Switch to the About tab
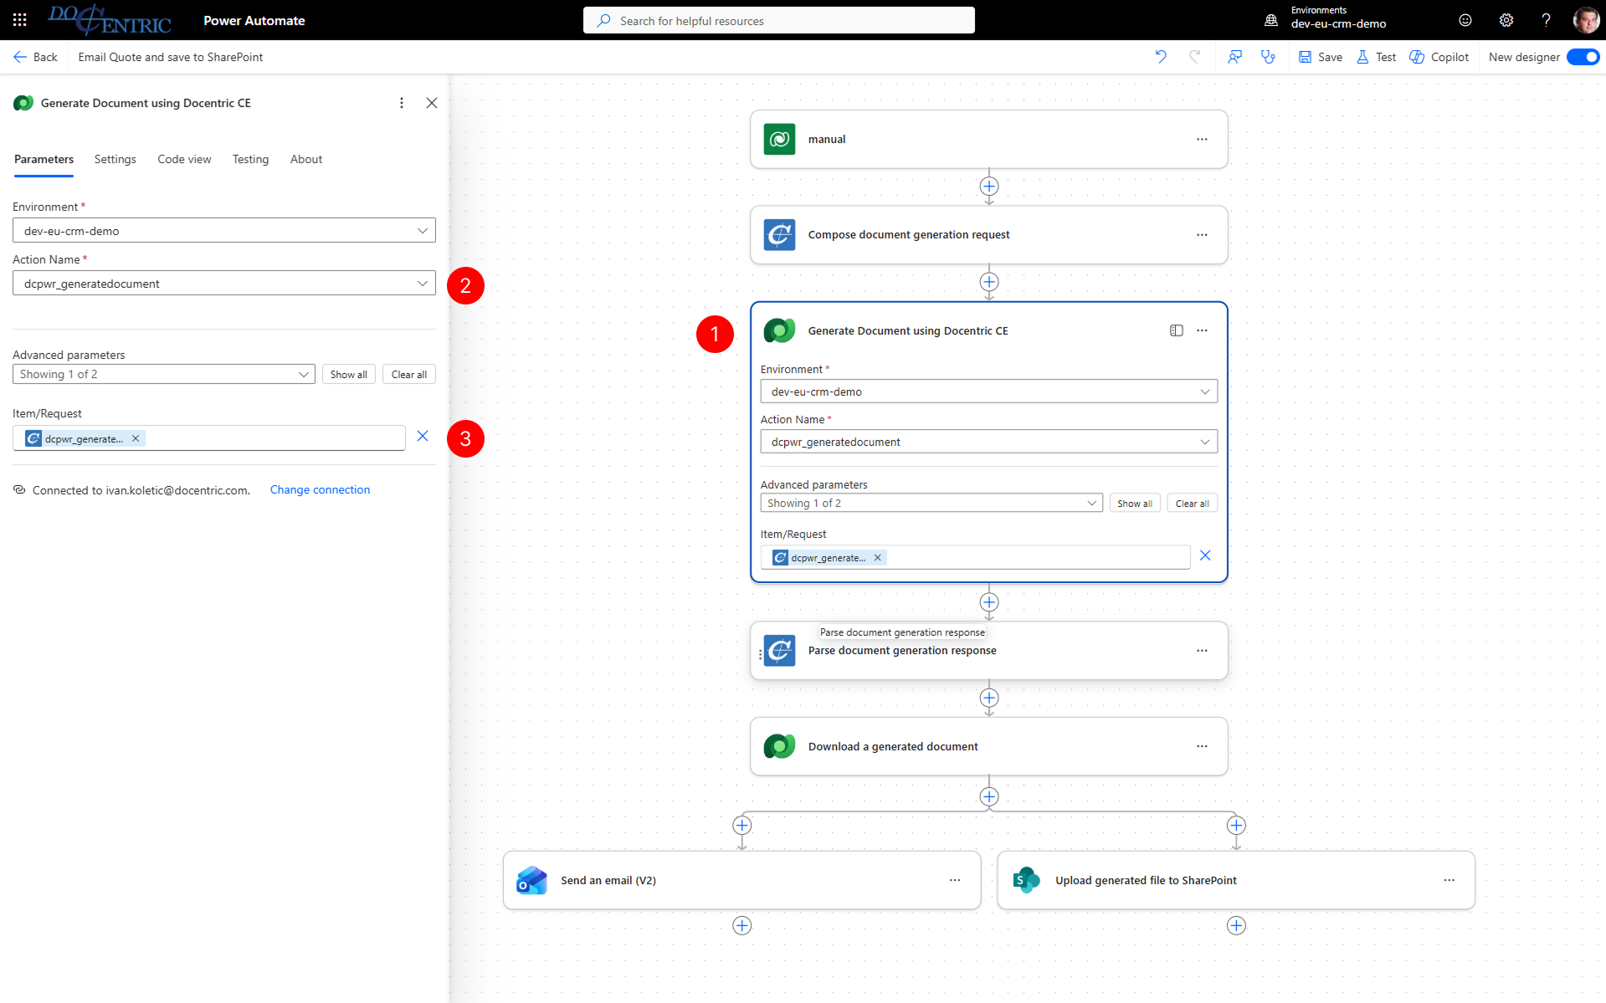The image size is (1606, 1003). [306, 159]
